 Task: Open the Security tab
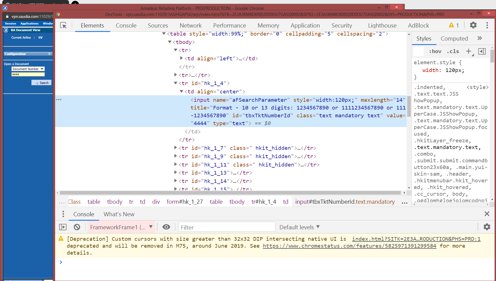click(342, 25)
